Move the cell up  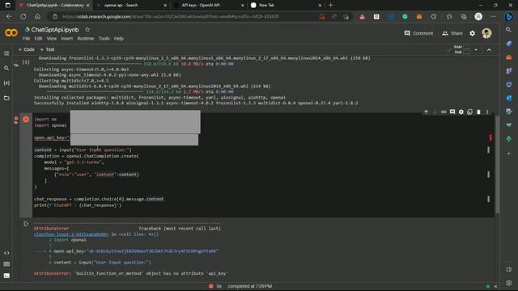(427, 112)
